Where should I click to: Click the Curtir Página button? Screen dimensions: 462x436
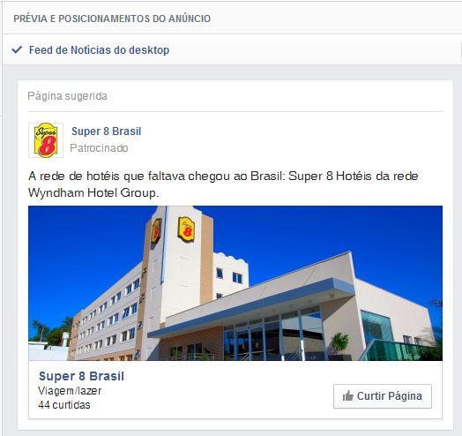click(x=383, y=396)
